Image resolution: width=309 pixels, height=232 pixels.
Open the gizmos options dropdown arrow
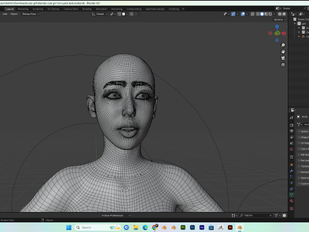(x=237, y=14)
